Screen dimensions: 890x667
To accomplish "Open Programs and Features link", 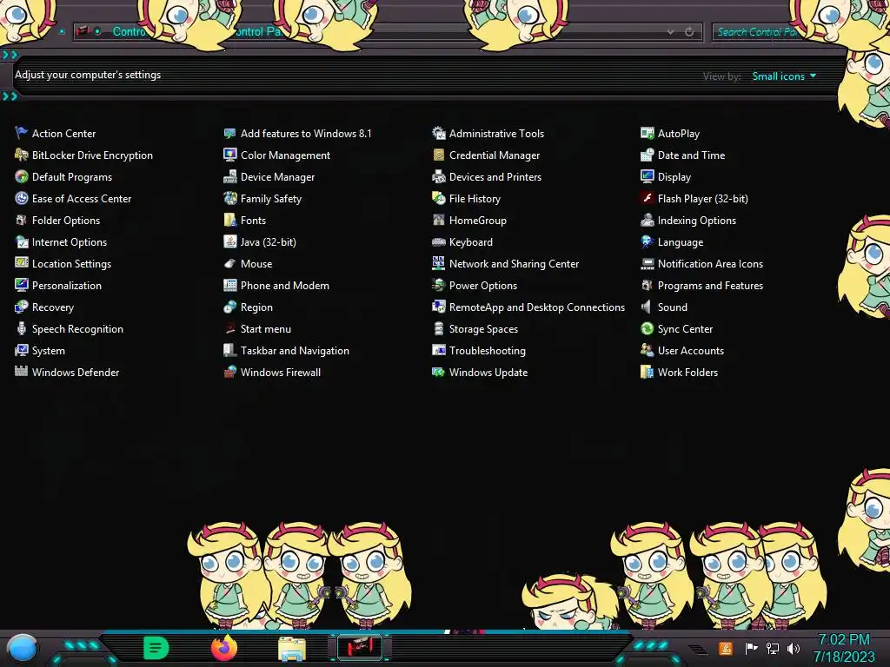I will (710, 285).
